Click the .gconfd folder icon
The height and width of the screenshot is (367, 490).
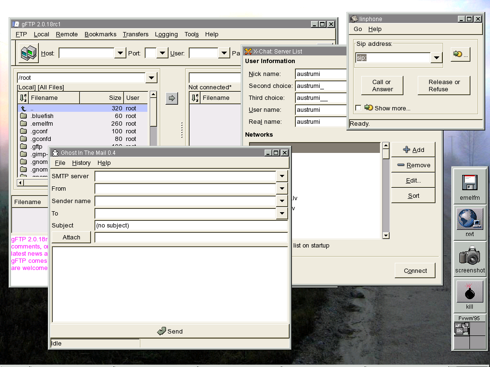(23, 139)
